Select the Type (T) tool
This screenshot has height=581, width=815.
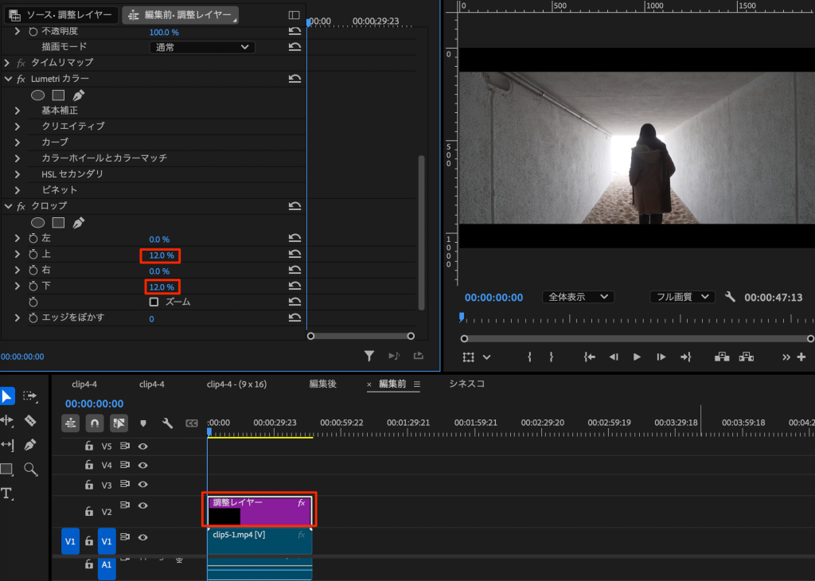click(7, 493)
